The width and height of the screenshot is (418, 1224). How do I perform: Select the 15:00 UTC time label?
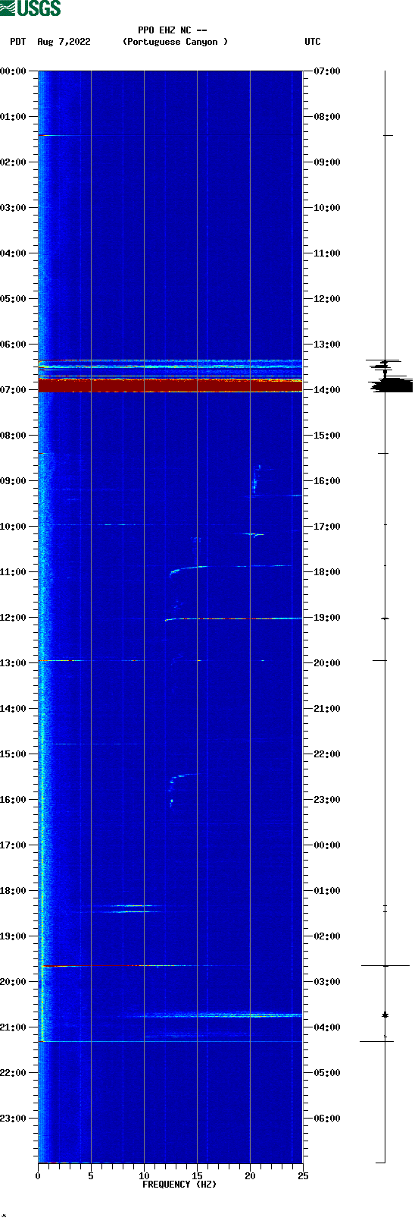(x=327, y=436)
